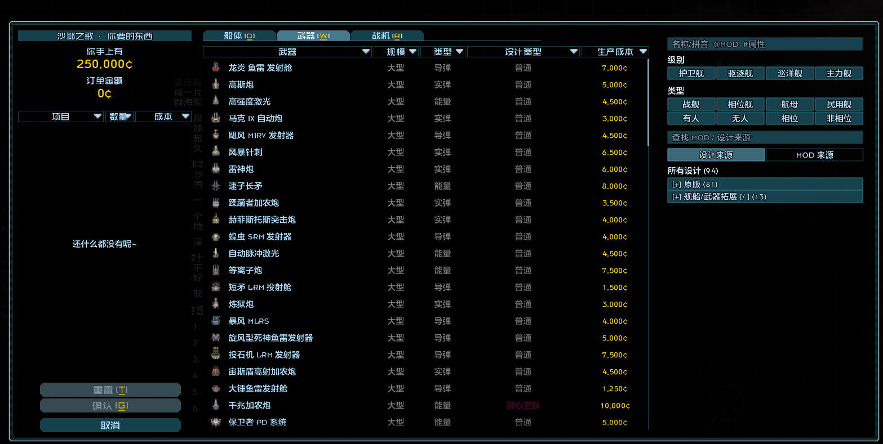The height and width of the screenshot is (444, 883).
Task: Toggle the 巡洋舰 class filter
Action: point(790,73)
